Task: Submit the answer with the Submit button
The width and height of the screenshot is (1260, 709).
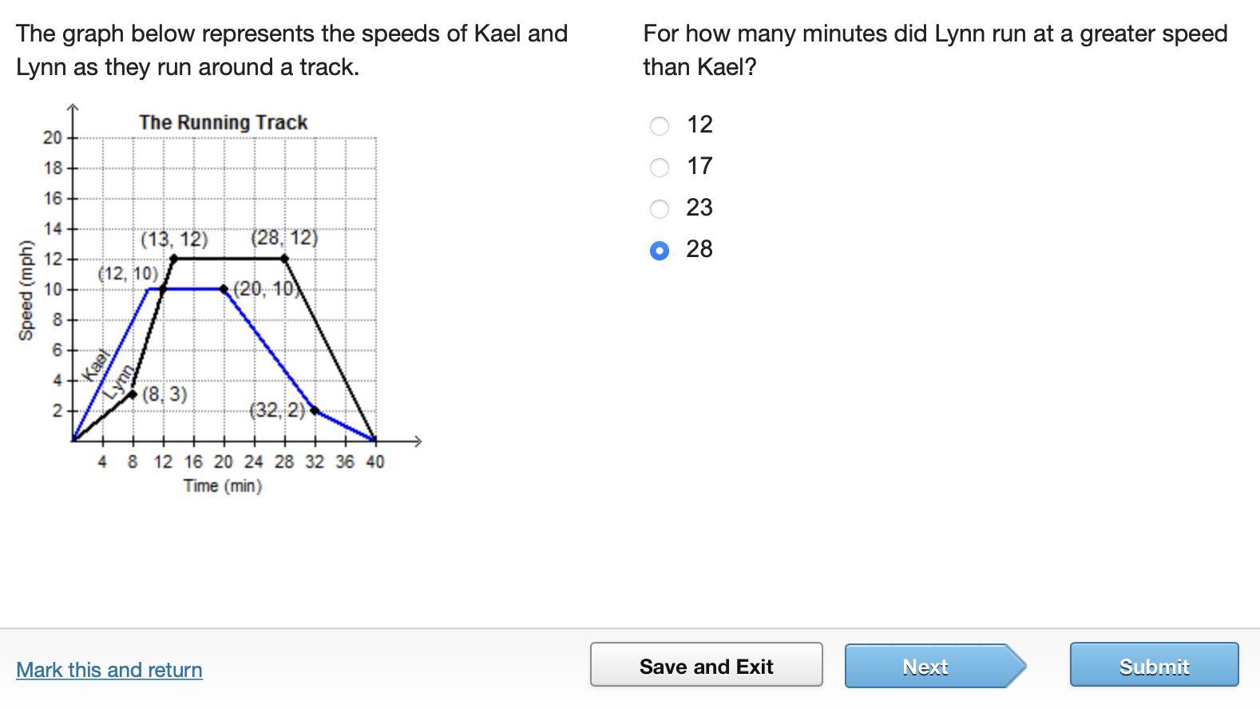Action: pyautogui.click(x=1154, y=665)
